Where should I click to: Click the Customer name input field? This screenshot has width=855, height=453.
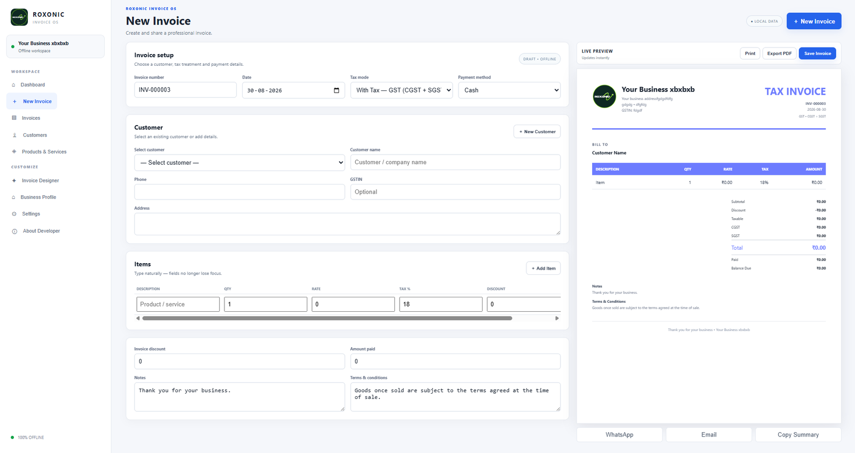[455, 163]
